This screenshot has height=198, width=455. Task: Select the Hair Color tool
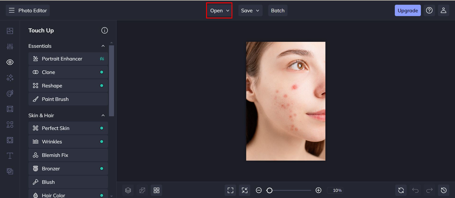click(68, 194)
